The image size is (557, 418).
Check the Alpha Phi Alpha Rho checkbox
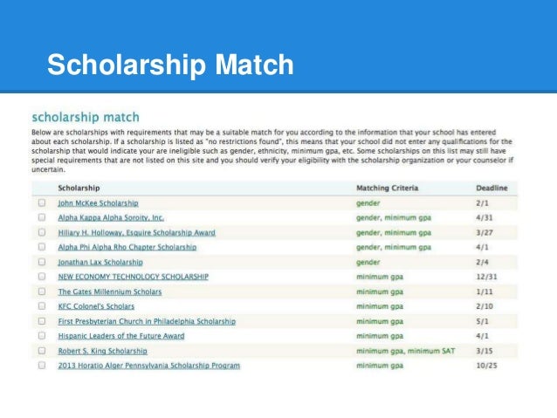tap(42, 247)
